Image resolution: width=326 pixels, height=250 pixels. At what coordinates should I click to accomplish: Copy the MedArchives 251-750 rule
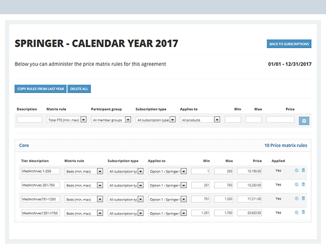(296, 184)
